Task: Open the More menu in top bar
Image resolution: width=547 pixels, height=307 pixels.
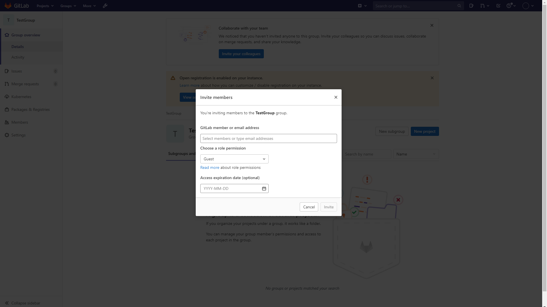Action: click(x=89, y=6)
